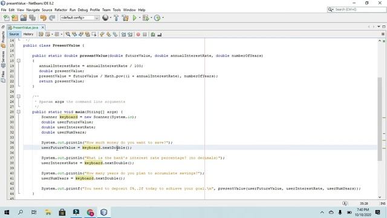Image resolution: width=387 pixels, height=218 pixels.
Task: Click the INS insert mode indicator
Action: click(x=383, y=203)
